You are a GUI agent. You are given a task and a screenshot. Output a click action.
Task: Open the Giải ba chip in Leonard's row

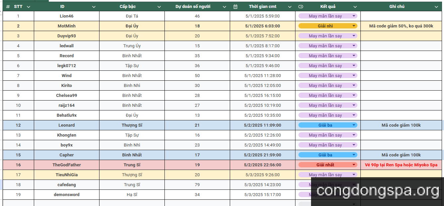coord(328,125)
